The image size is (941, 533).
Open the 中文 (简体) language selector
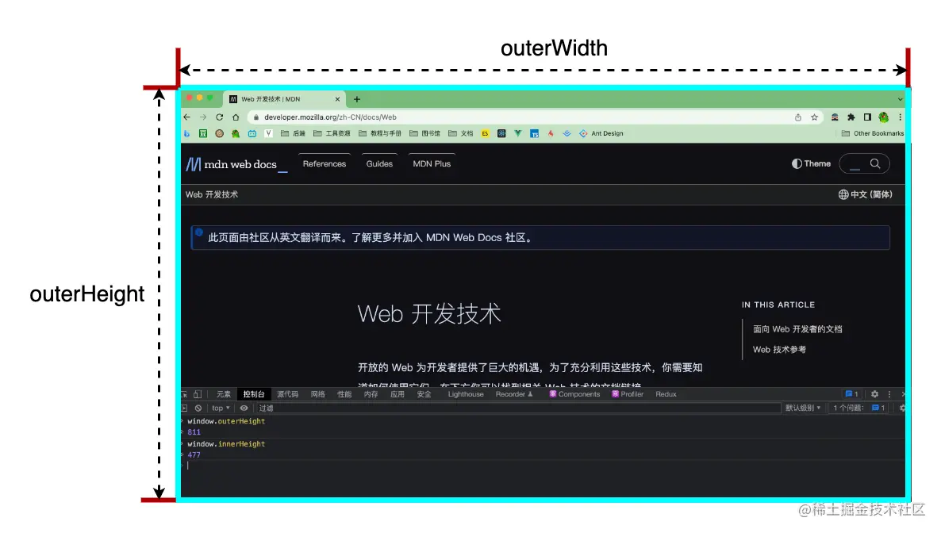click(x=865, y=194)
